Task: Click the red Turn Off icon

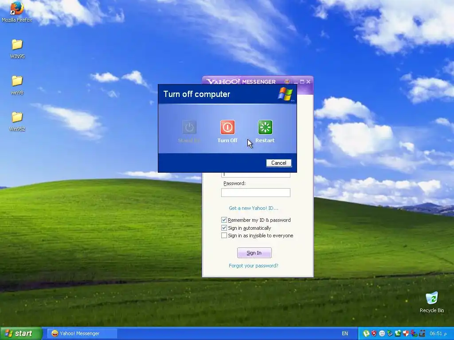Action: click(x=227, y=127)
